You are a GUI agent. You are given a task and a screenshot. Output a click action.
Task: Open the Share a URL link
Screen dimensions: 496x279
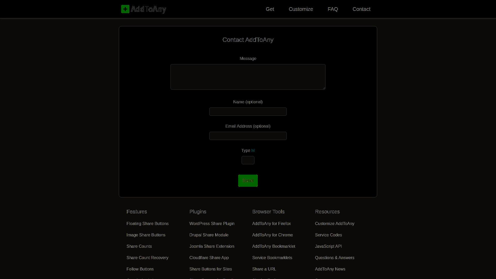click(264, 269)
